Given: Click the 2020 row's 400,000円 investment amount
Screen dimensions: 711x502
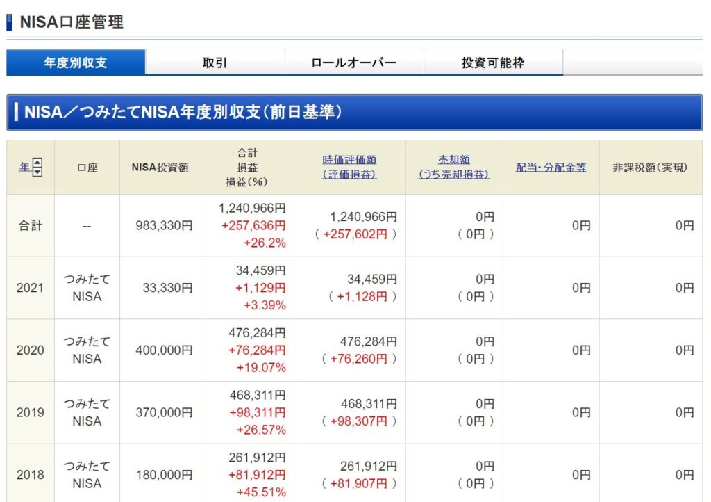Looking at the screenshot, I should click(x=163, y=350).
